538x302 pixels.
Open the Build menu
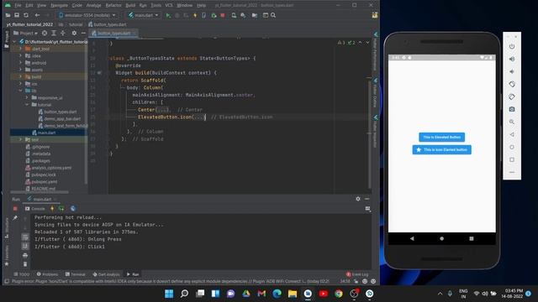pos(130,6)
